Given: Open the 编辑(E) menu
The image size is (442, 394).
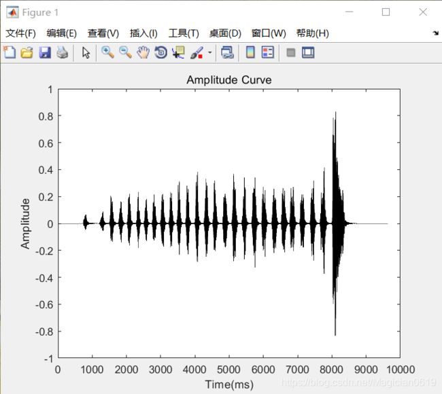Looking at the screenshot, I should point(61,33).
